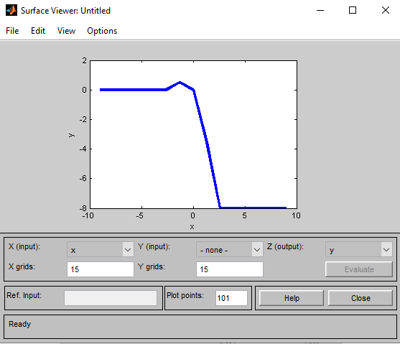Image resolution: width=400 pixels, height=344 pixels.
Task: Click the Ref. Input field
Action: click(x=111, y=298)
